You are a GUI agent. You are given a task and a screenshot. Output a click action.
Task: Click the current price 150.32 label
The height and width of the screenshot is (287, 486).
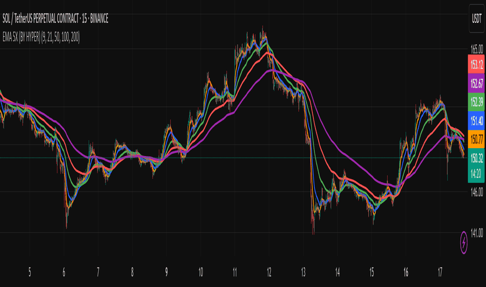tap(477, 158)
